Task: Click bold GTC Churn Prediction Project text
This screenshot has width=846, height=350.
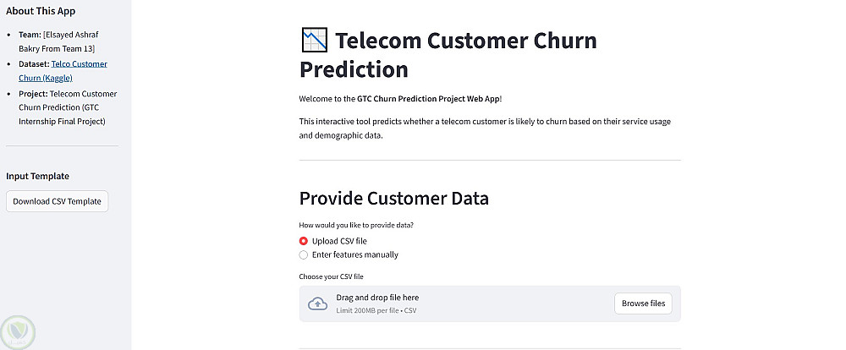Action: [427, 99]
